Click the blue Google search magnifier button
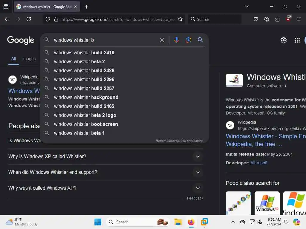Image resolution: width=306 pixels, height=229 pixels. click(200, 40)
